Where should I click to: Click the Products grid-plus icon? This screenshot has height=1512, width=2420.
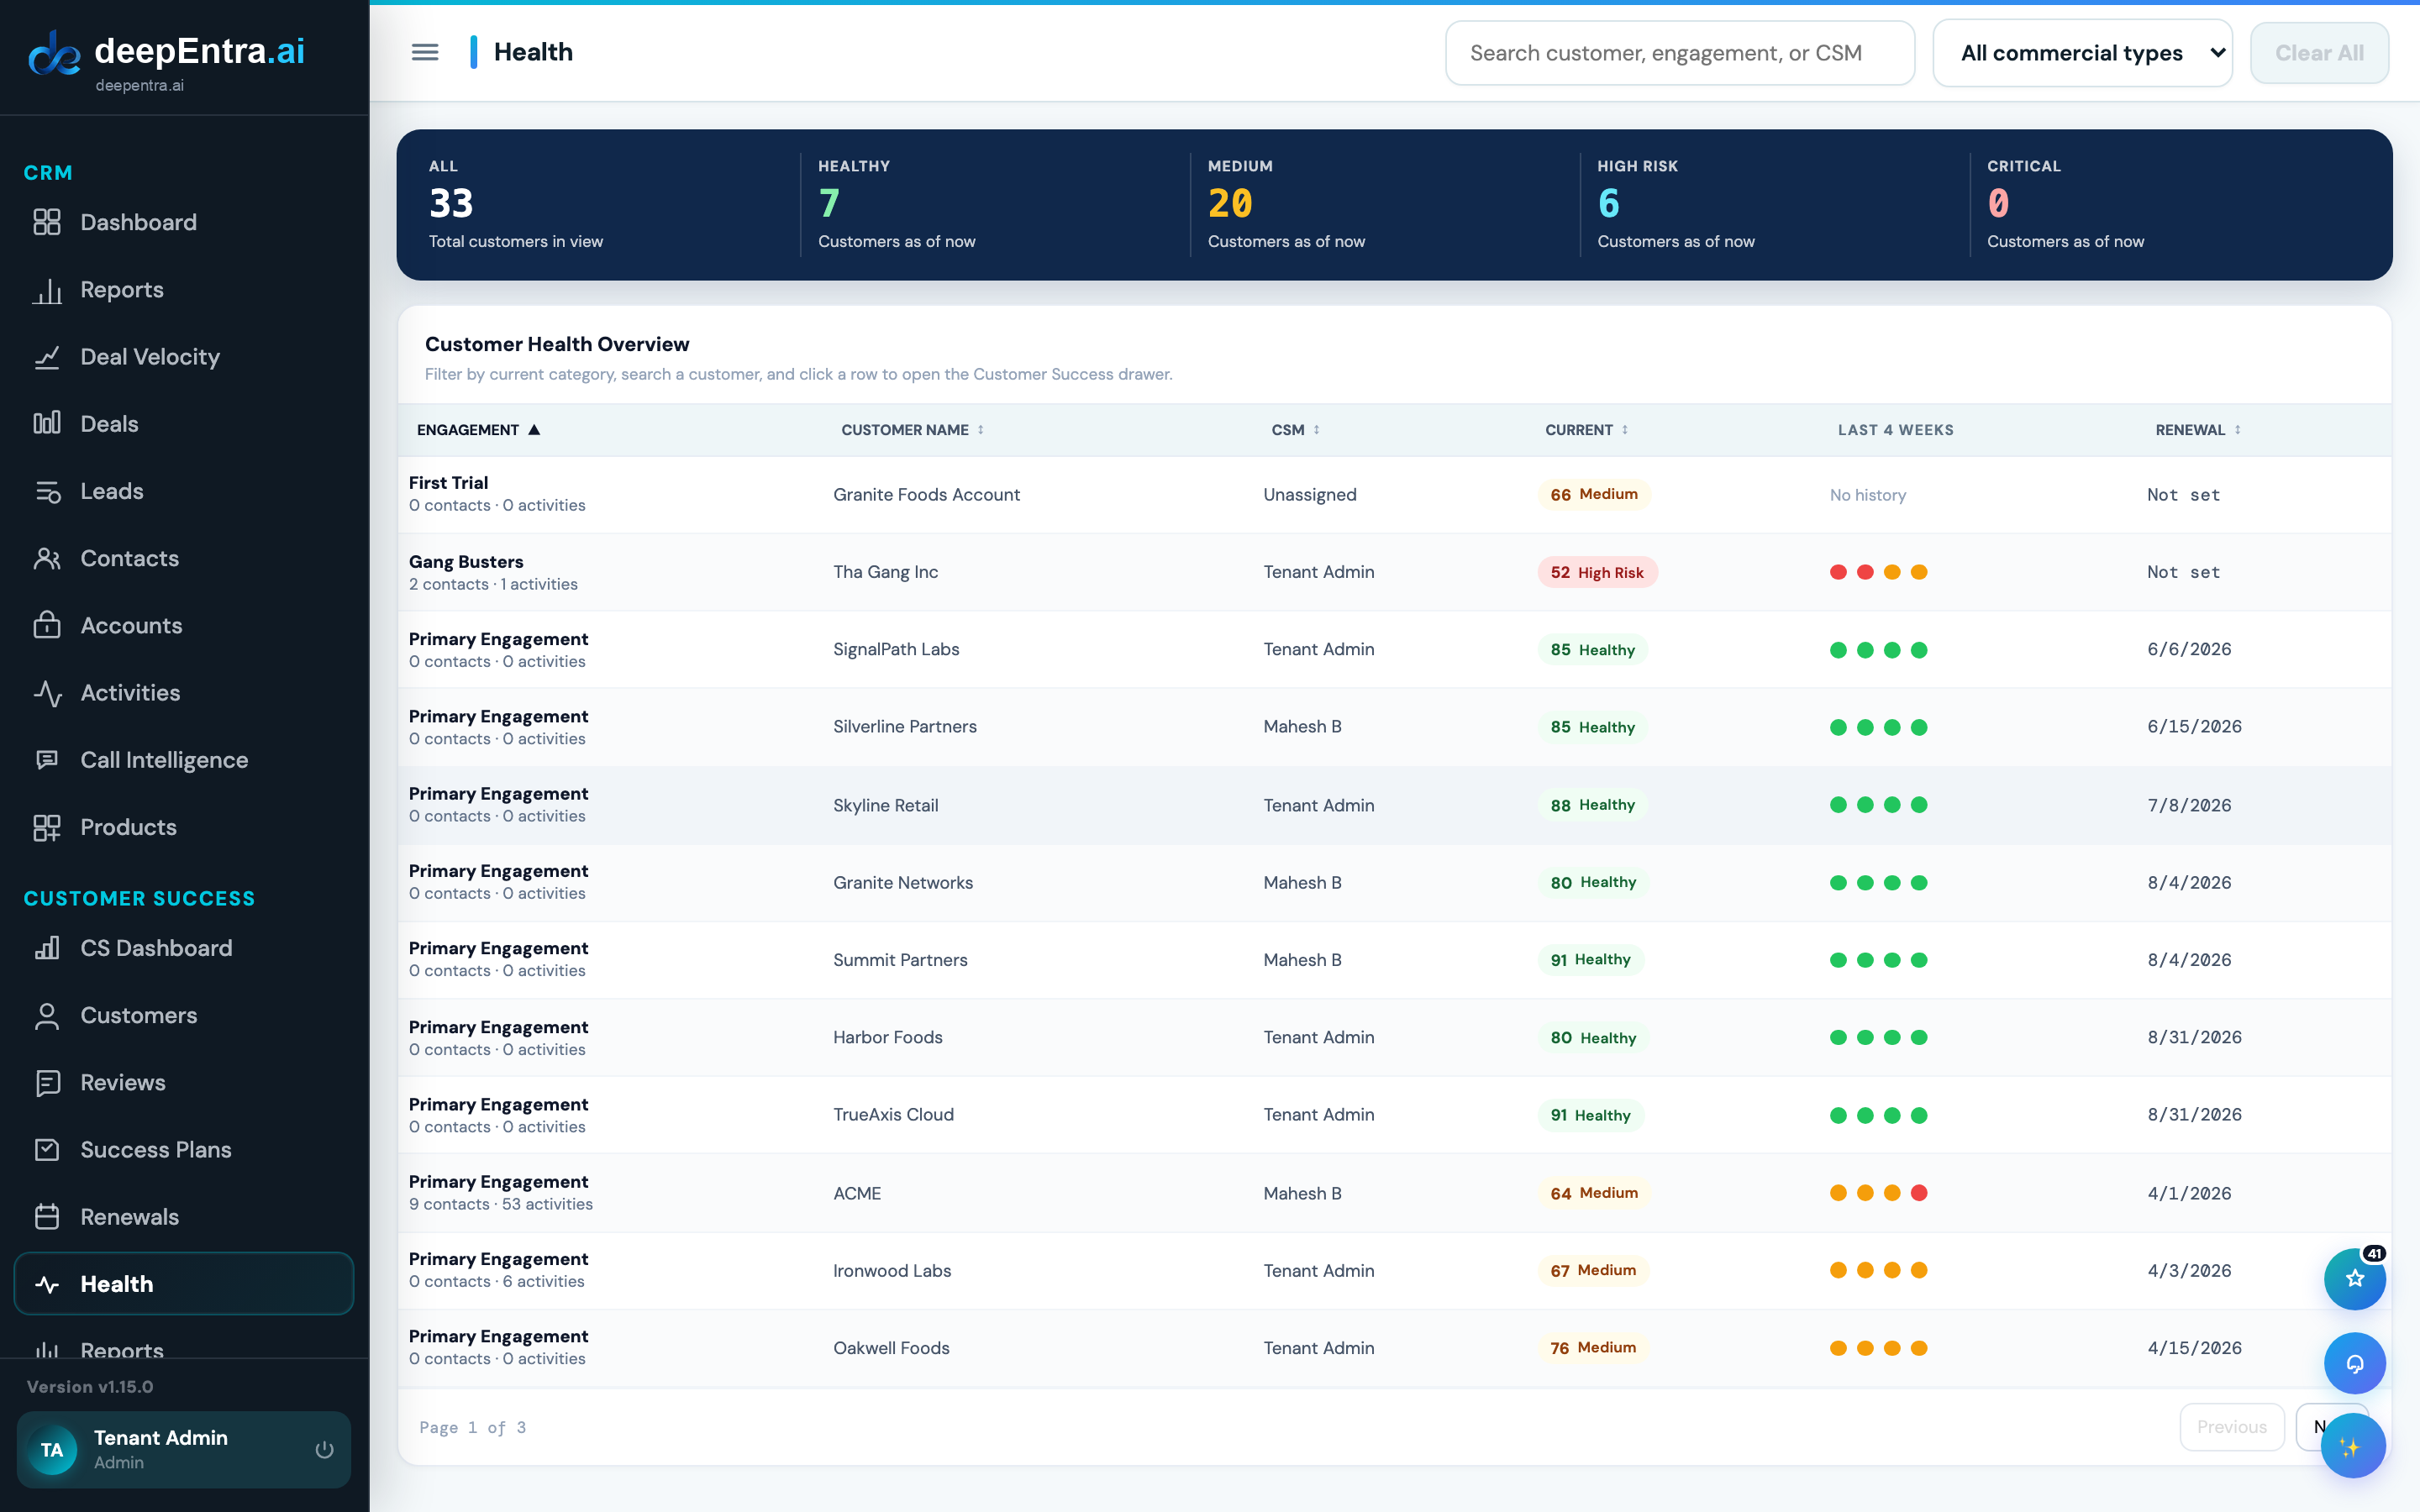point(47,827)
